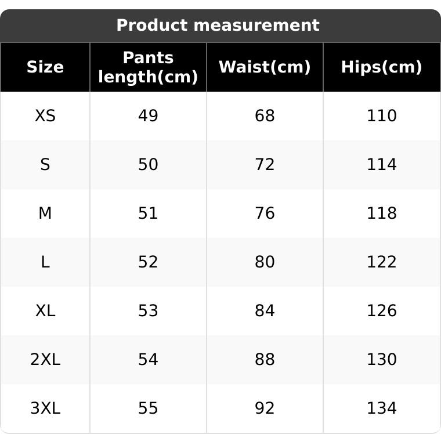Click the waist value 68
The image size is (441, 434).
[265, 116]
